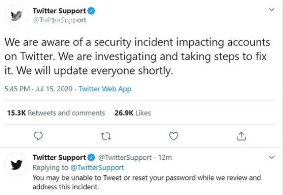Open @TwitterSupport handle under main tweet name

(x=59, y=20)
